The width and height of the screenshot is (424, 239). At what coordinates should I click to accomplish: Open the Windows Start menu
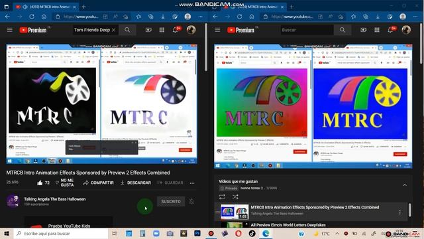click(x=7, y=233)
